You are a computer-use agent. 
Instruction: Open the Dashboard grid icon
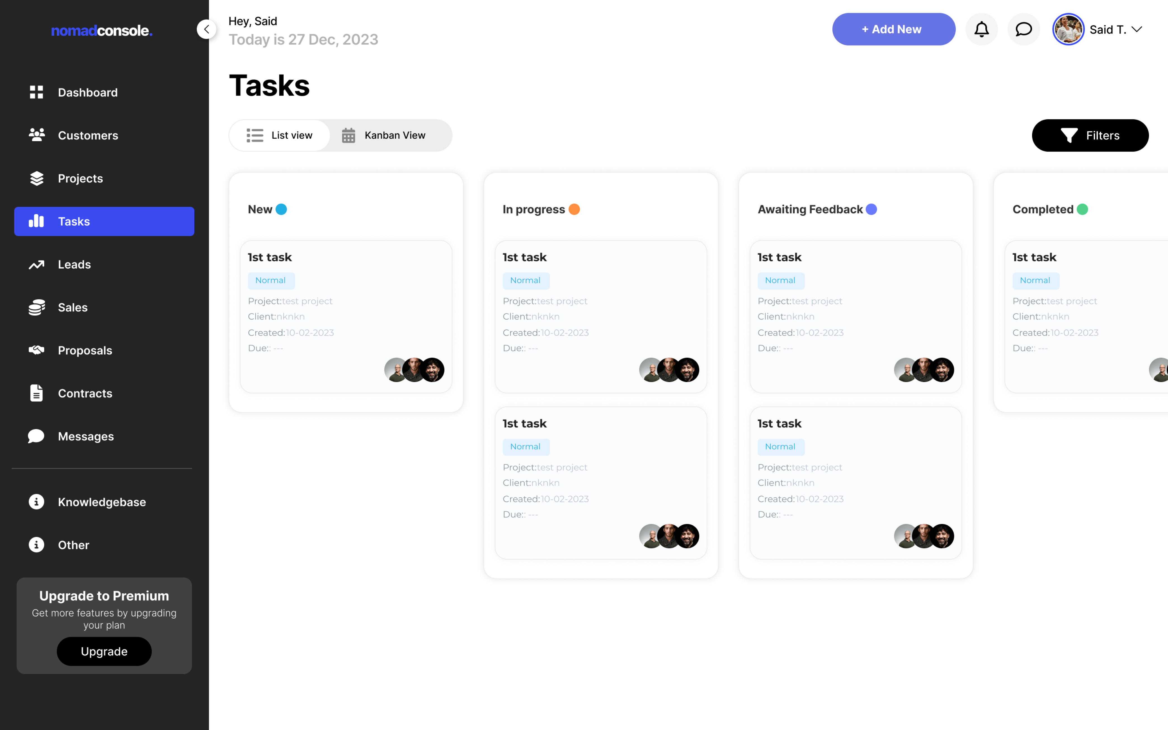click(x=36, y=92)
